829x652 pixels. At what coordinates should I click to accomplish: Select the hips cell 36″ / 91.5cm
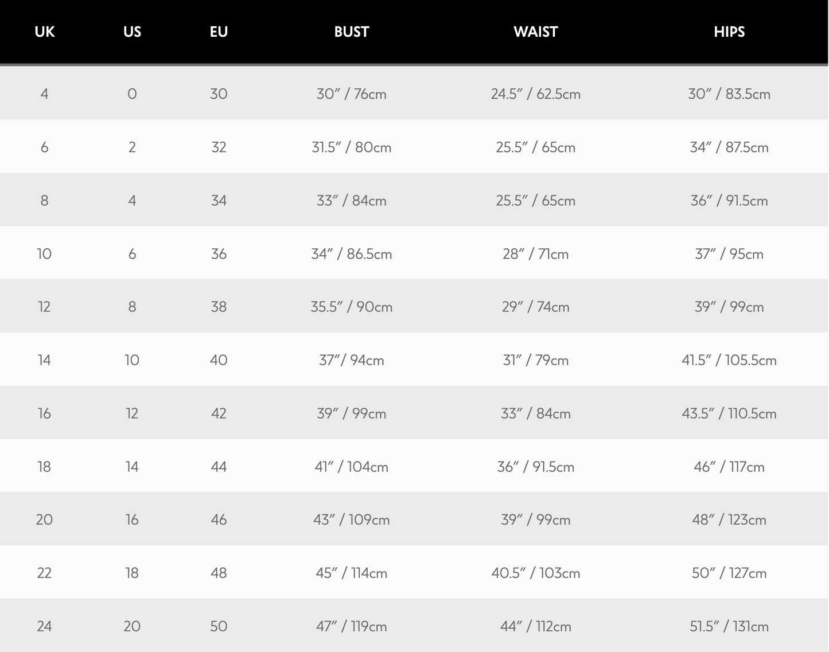pos(729,201)
